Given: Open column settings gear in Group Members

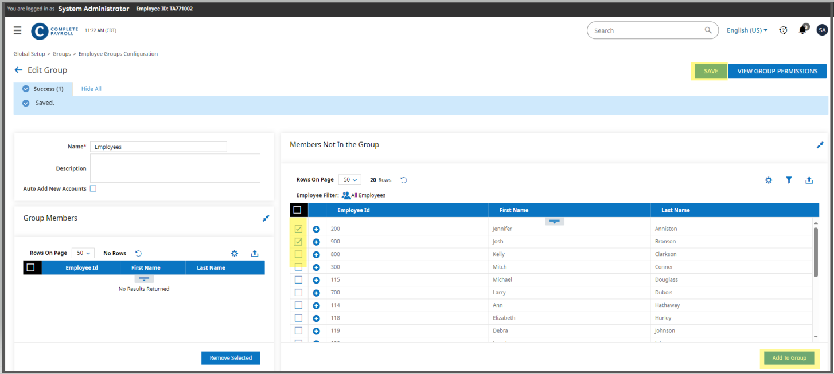Looking at the screenshot, I should click(234, 253).
